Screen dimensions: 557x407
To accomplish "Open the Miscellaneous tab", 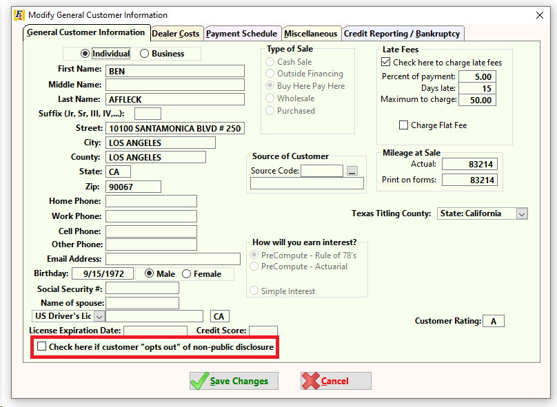I will [x=311, y=33].
